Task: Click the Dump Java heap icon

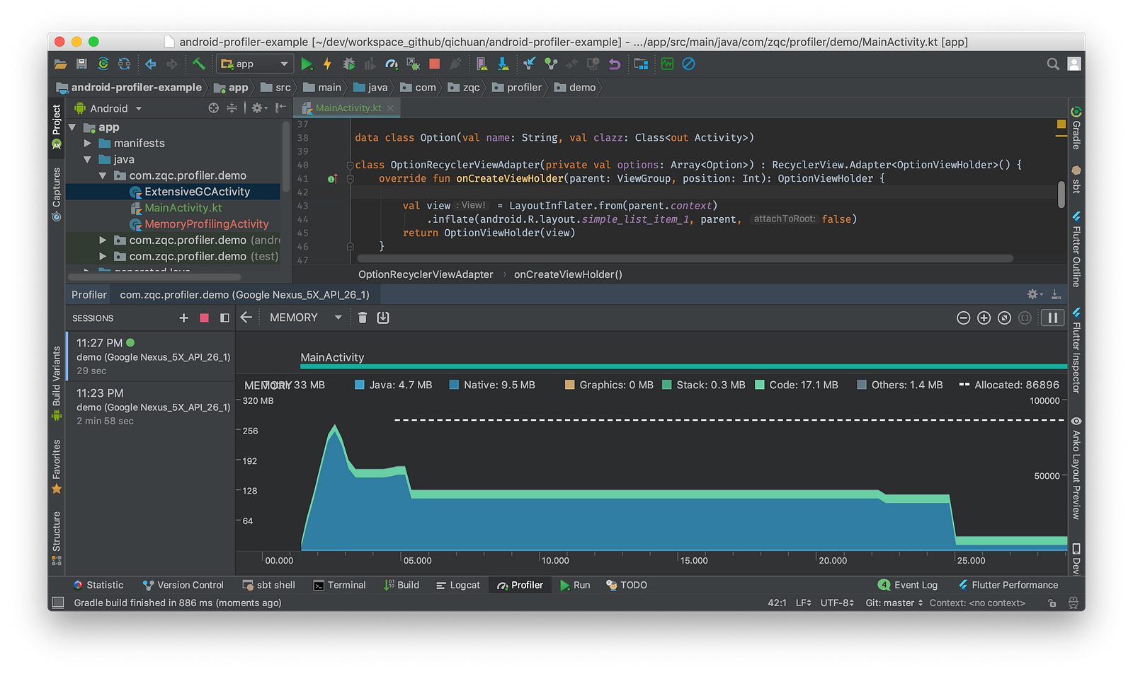Action: pos(383,318)
